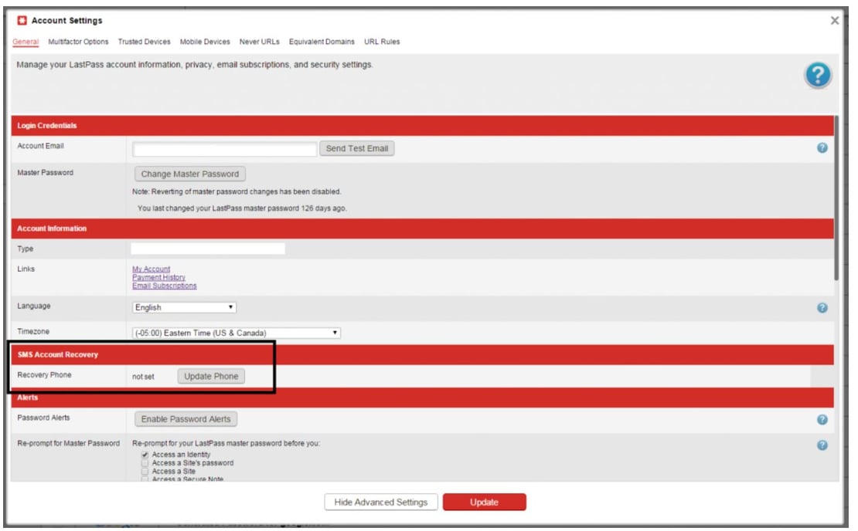Enable Access a Site's password checkbox
The height and width of the screenshot is (531, 858).
(145, 463)
